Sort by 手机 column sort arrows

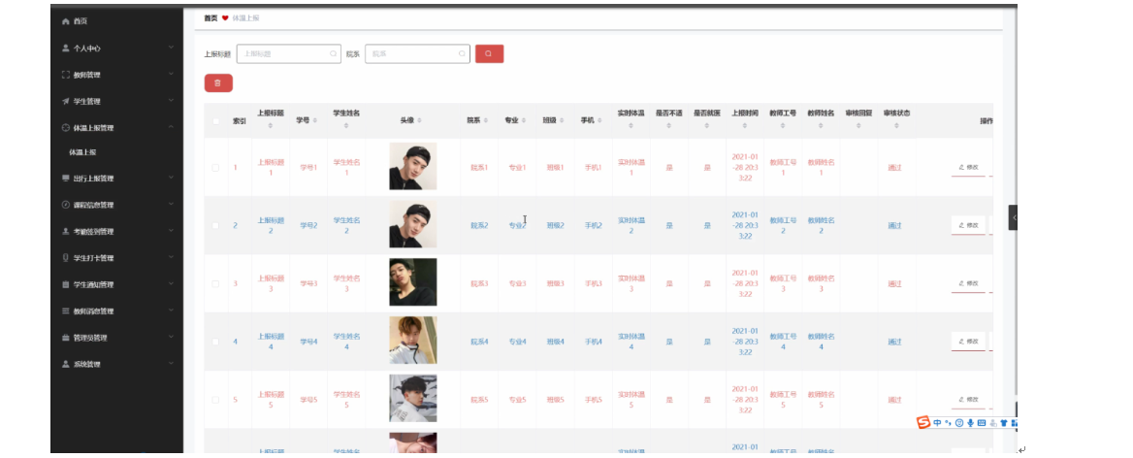[x=599, y=120]
